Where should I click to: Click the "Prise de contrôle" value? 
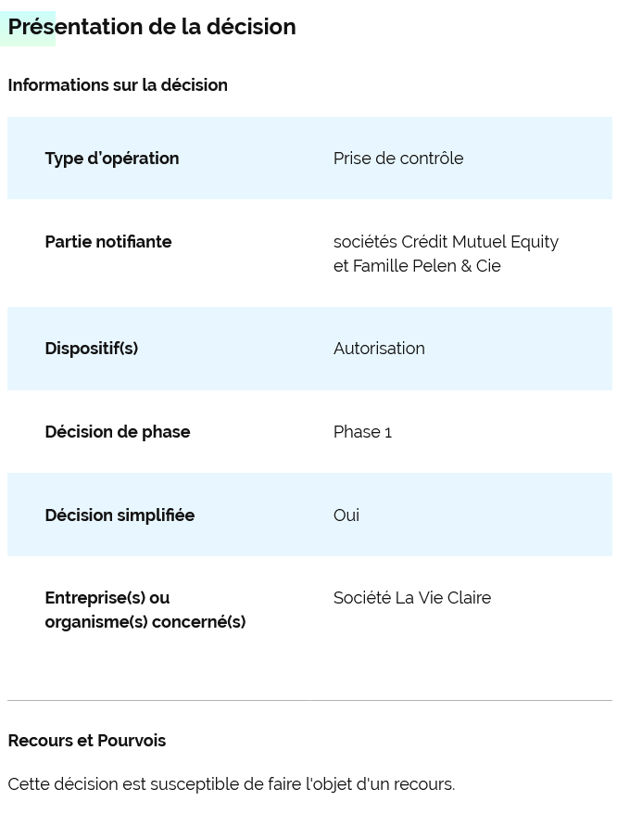pos(398,159)
